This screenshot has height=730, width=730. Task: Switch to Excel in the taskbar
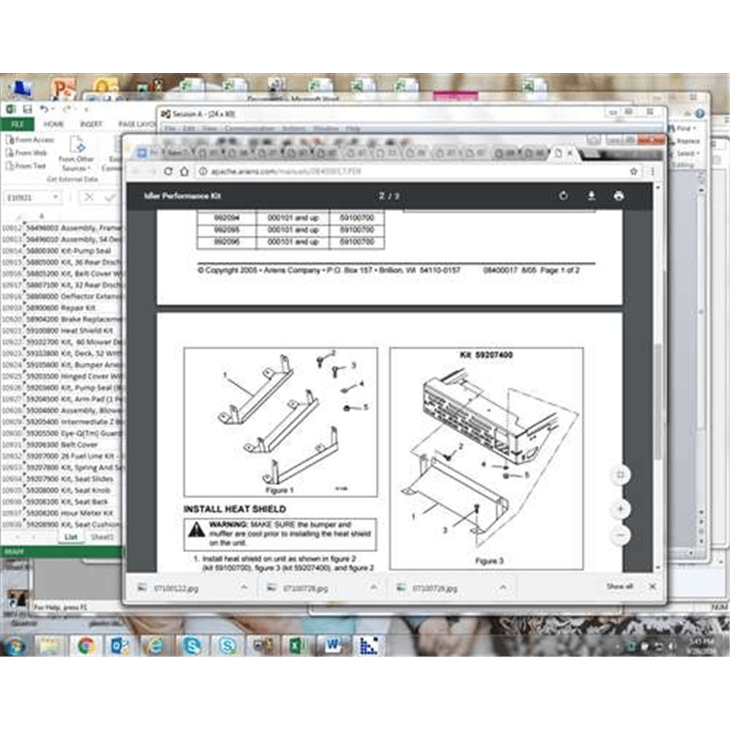pos(297,645)
